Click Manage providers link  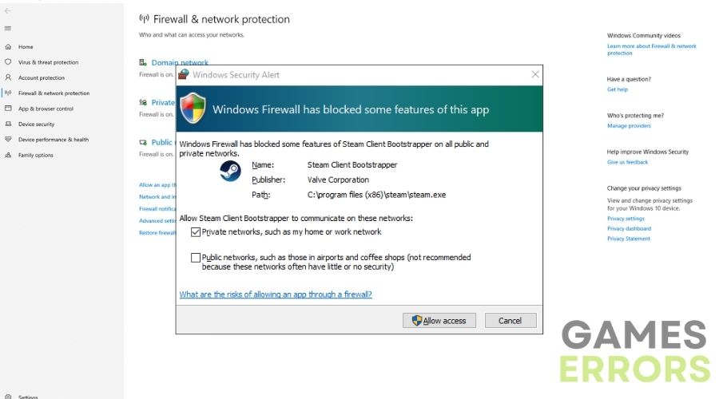click(629, 126)
